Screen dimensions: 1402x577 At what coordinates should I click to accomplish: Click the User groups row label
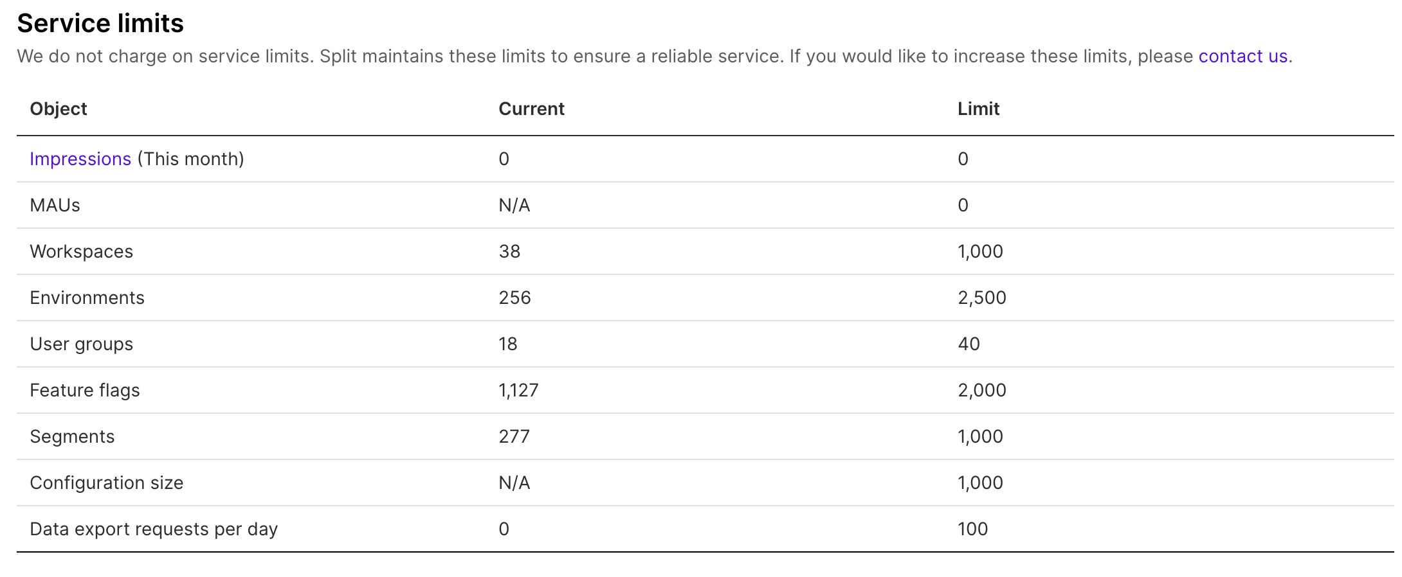point(82,344)
